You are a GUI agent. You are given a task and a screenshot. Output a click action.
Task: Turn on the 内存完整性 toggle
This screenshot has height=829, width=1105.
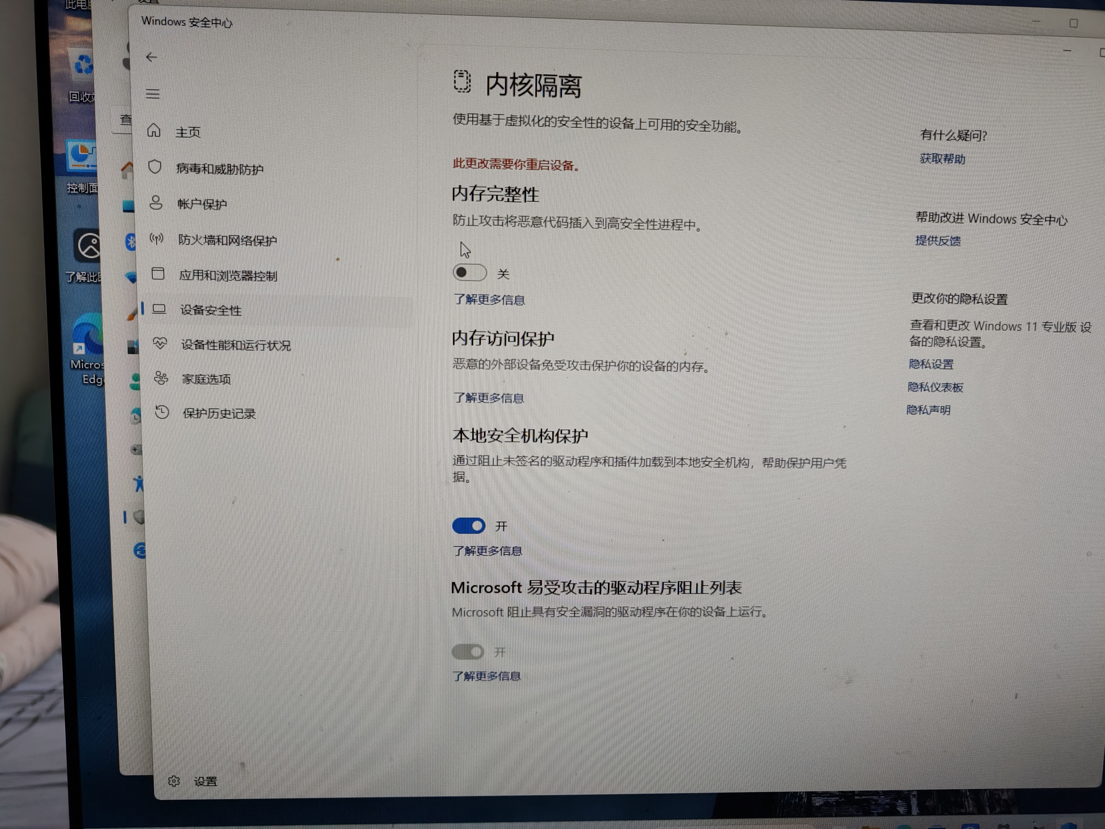469,273
